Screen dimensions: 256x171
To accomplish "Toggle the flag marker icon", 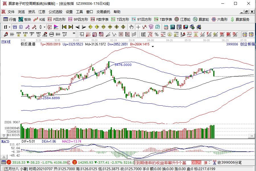I will click(56, 27).
